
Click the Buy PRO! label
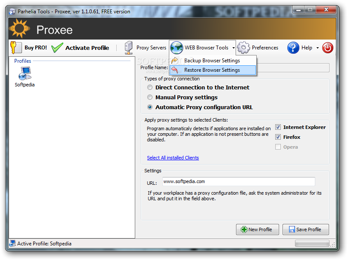36,48
